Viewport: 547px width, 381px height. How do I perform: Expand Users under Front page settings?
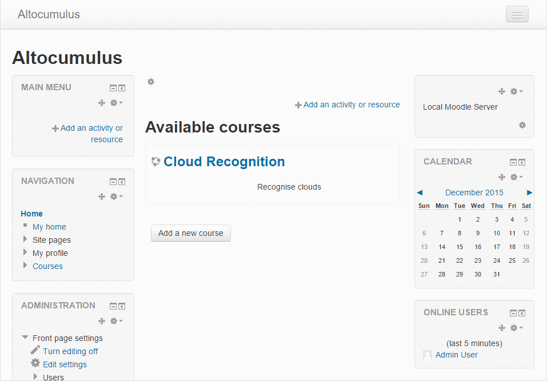pos(35,376)
